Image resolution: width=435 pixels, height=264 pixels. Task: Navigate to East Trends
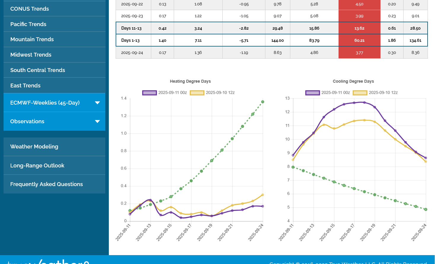coord(26,86)
